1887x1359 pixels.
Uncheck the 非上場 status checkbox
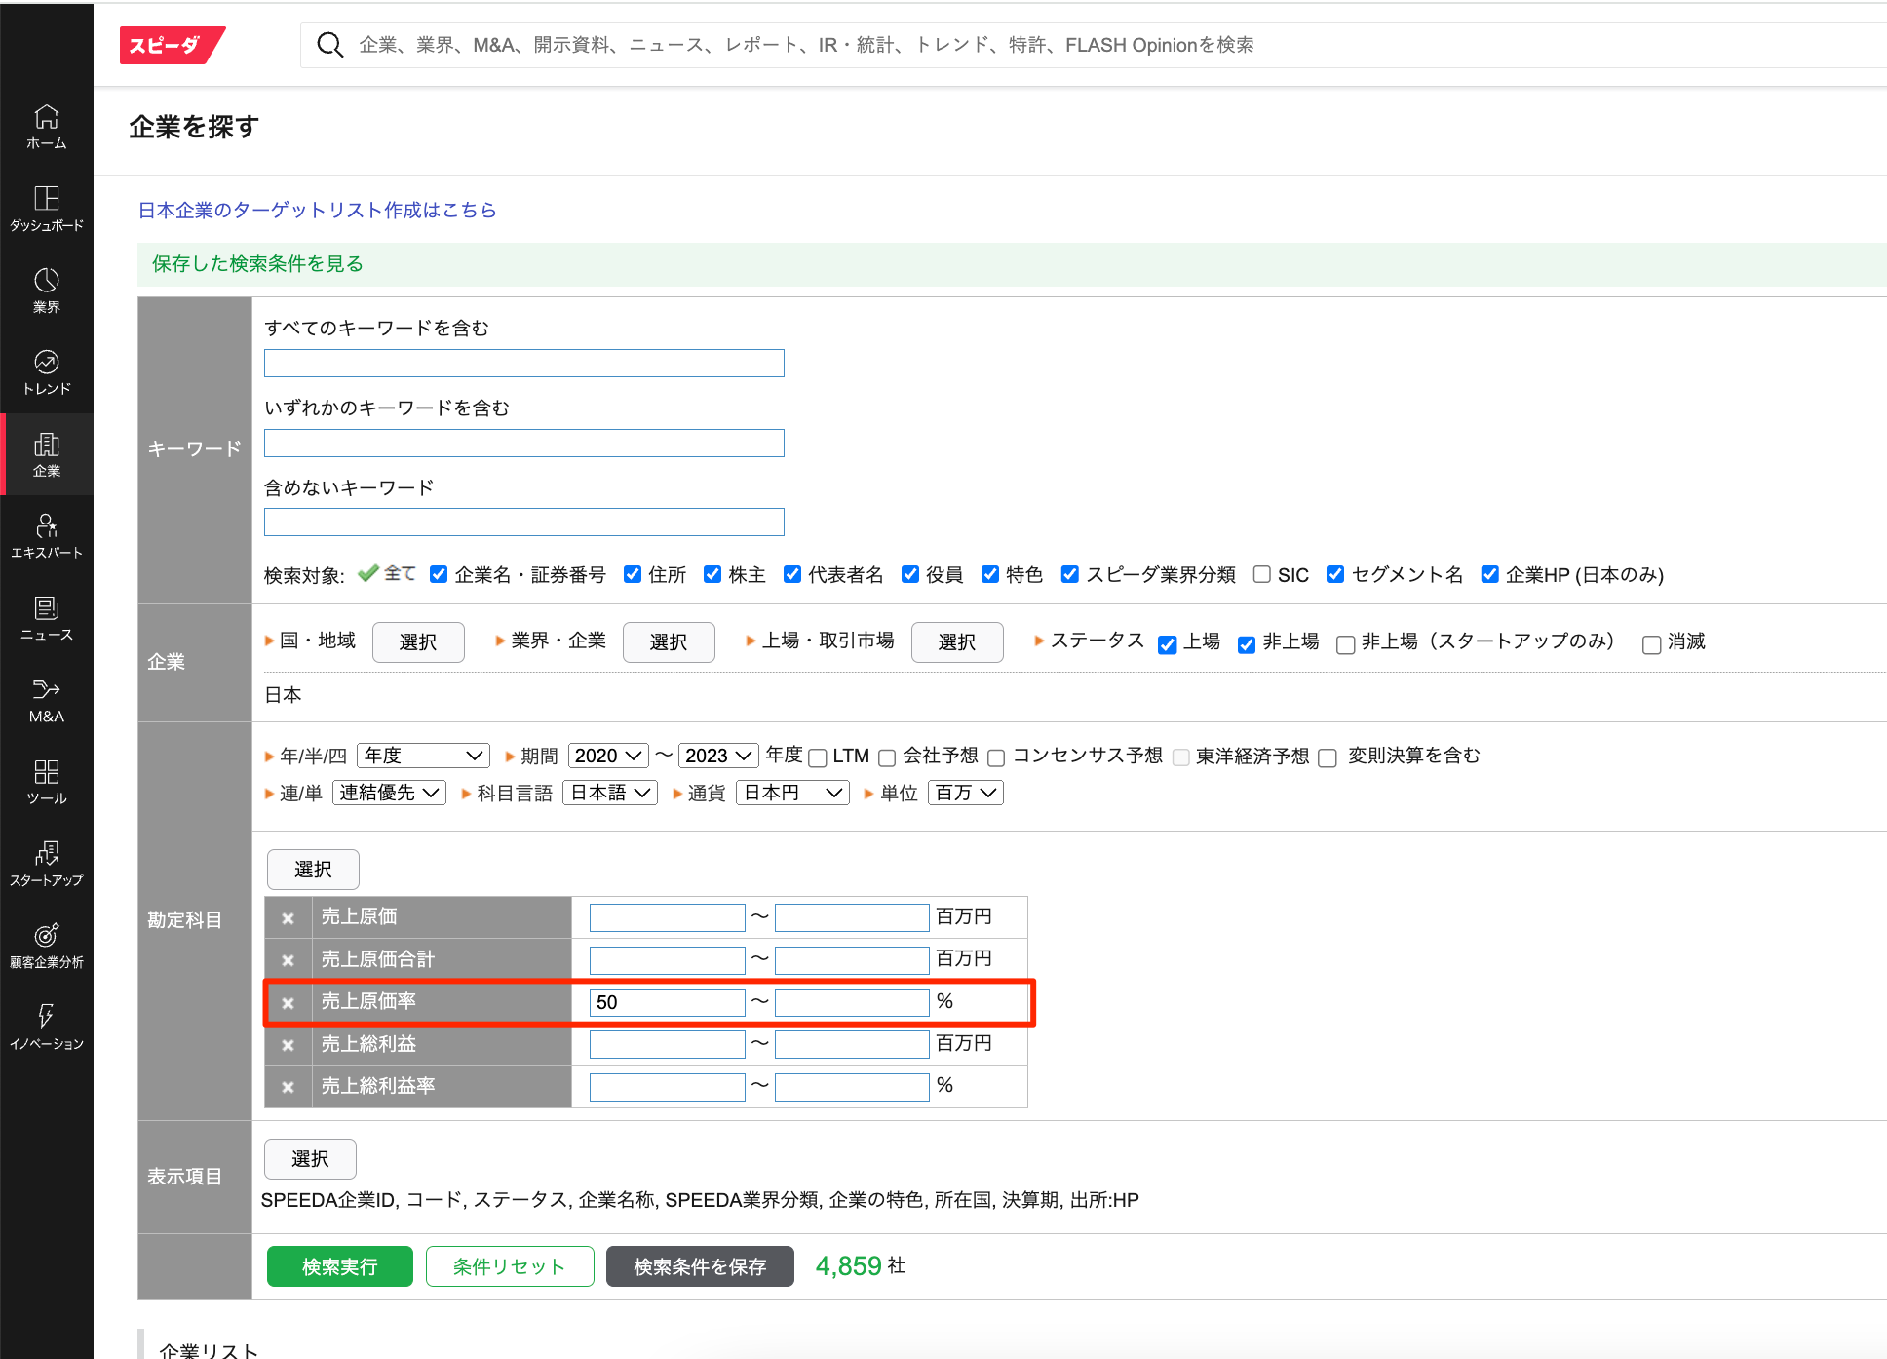[x=1246, y=644]
